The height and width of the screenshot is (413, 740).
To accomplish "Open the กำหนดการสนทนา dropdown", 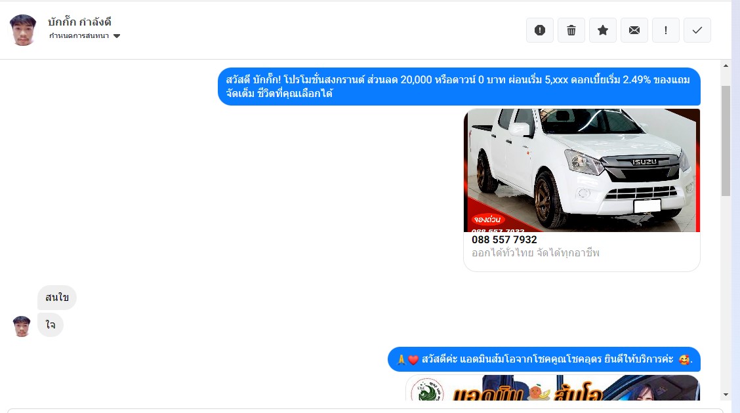I will (85, 36).
